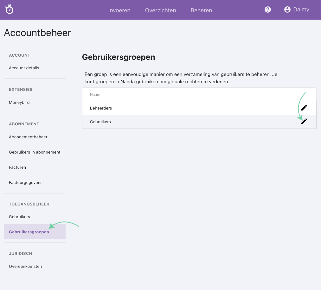
Task: Edit the Beheerders group via its pencil icon
Action: point(304,108)
